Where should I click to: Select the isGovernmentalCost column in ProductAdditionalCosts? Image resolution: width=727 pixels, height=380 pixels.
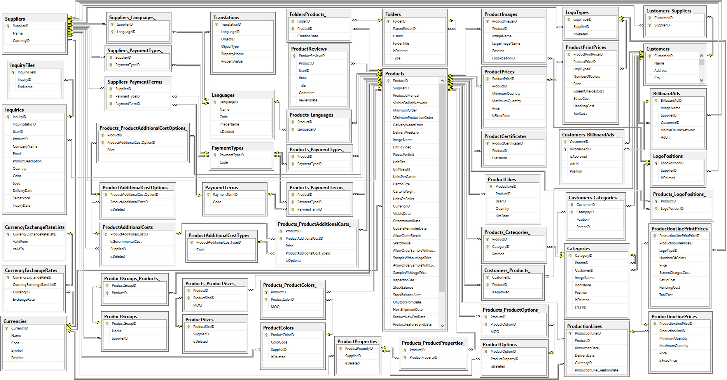[138, 242]
